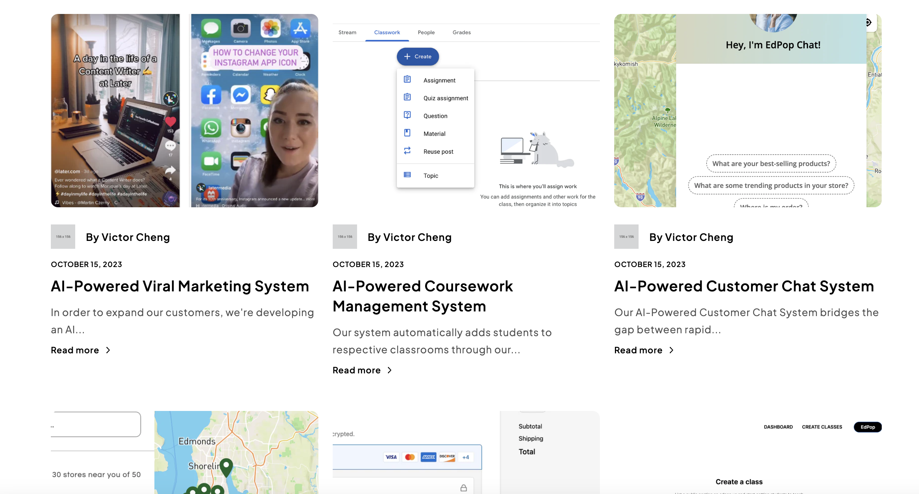The height and width of the screenshot is (494, 919).
Task: Click the By Victor Cheng name on the Customer Chat card
Action: coord(691,237)
